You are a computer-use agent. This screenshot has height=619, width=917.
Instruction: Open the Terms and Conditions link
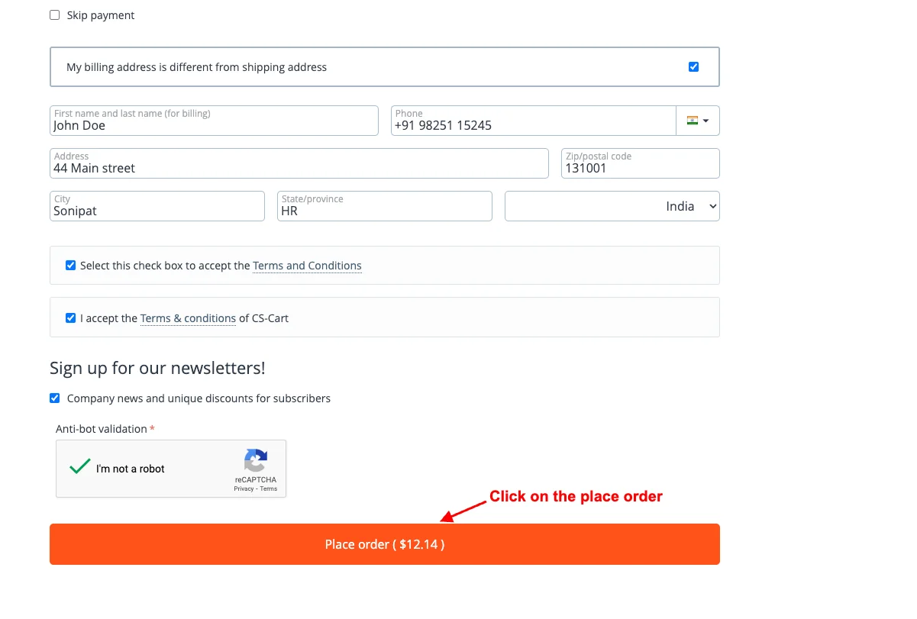coord(307,266)
